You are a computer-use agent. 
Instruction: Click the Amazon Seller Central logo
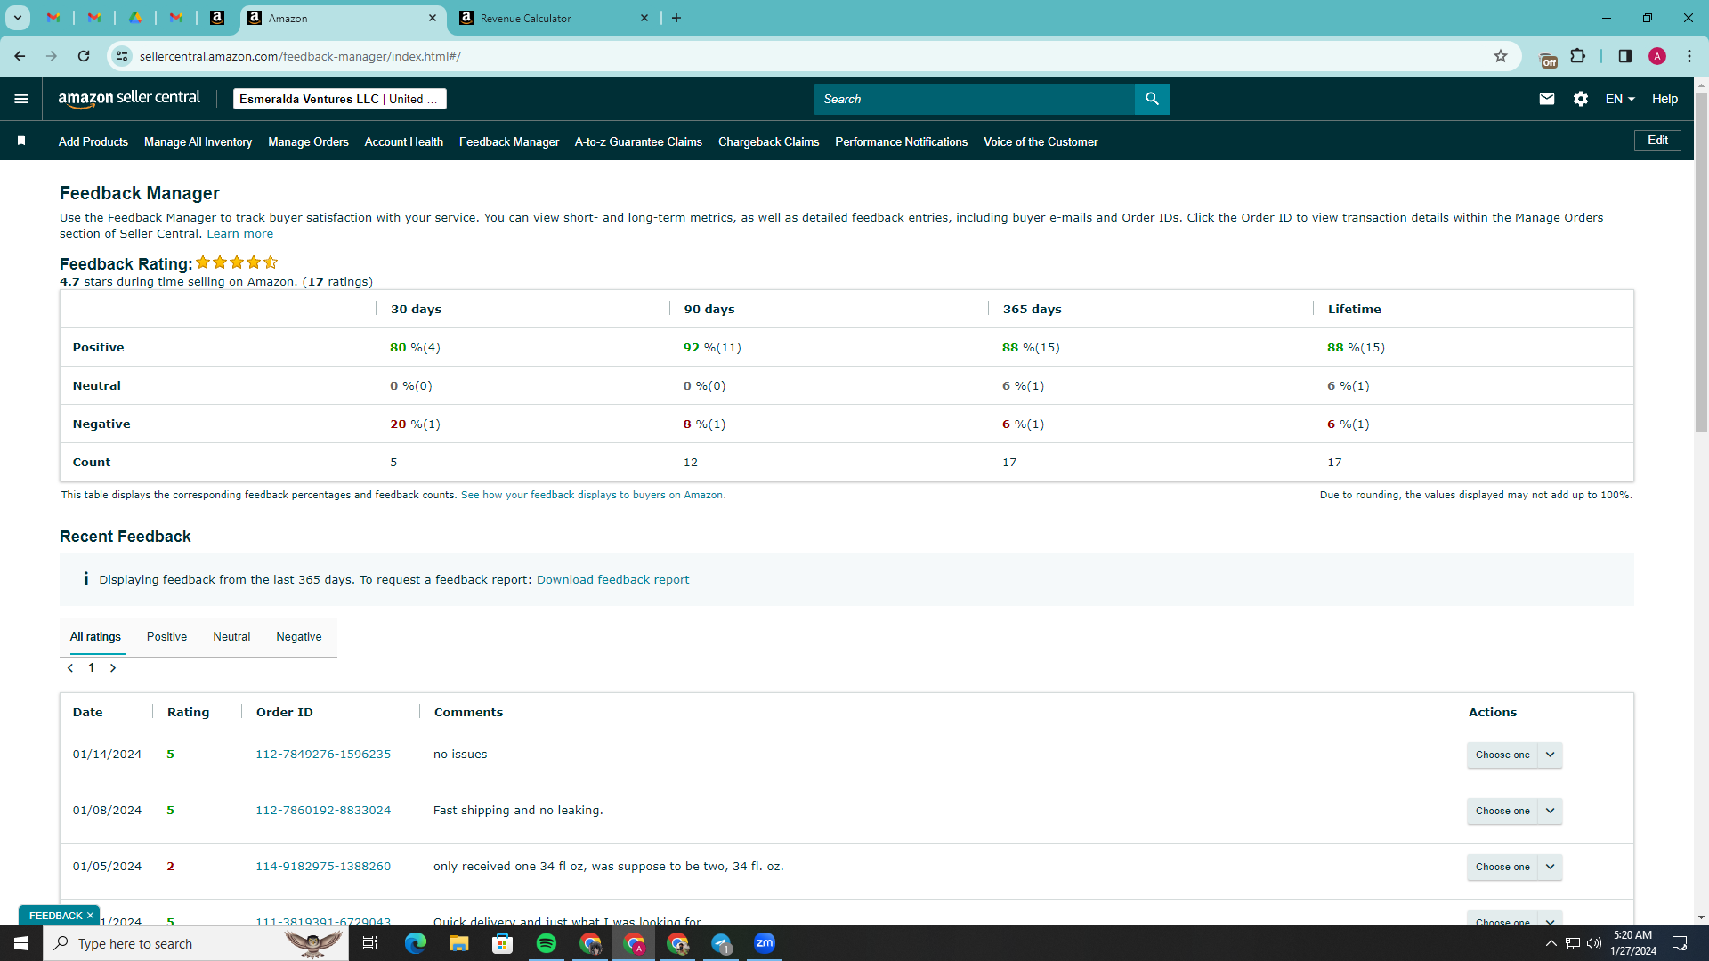pyautogui.click(x=129, y=99)
